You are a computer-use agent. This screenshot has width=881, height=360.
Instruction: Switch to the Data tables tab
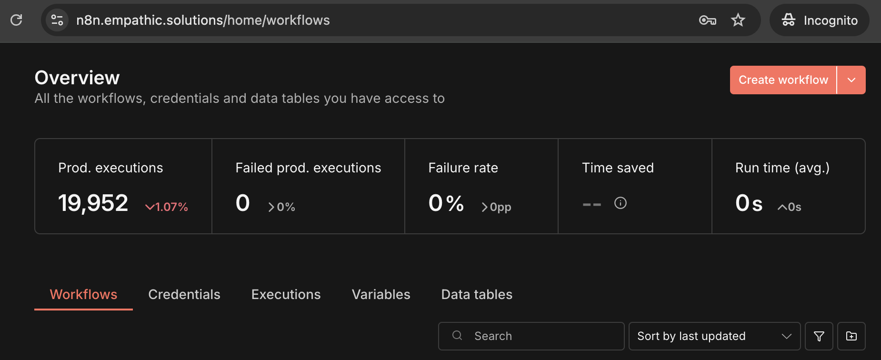pyautogui.click(x=476, y=294)
